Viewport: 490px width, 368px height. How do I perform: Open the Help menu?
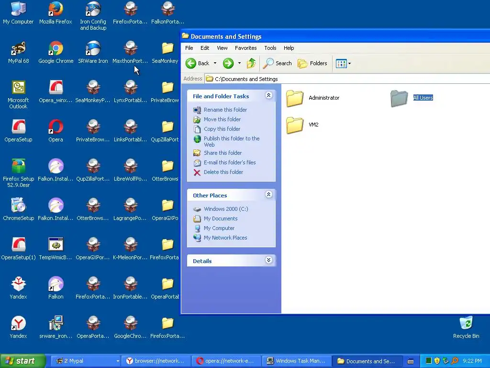[289, 48]
